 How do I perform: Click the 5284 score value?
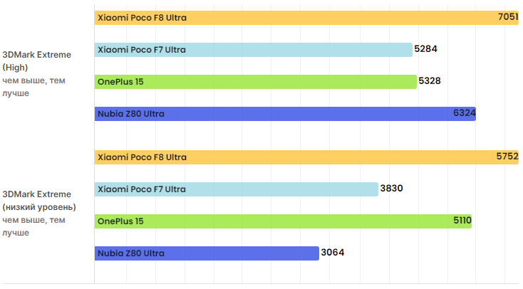(425, 49)
